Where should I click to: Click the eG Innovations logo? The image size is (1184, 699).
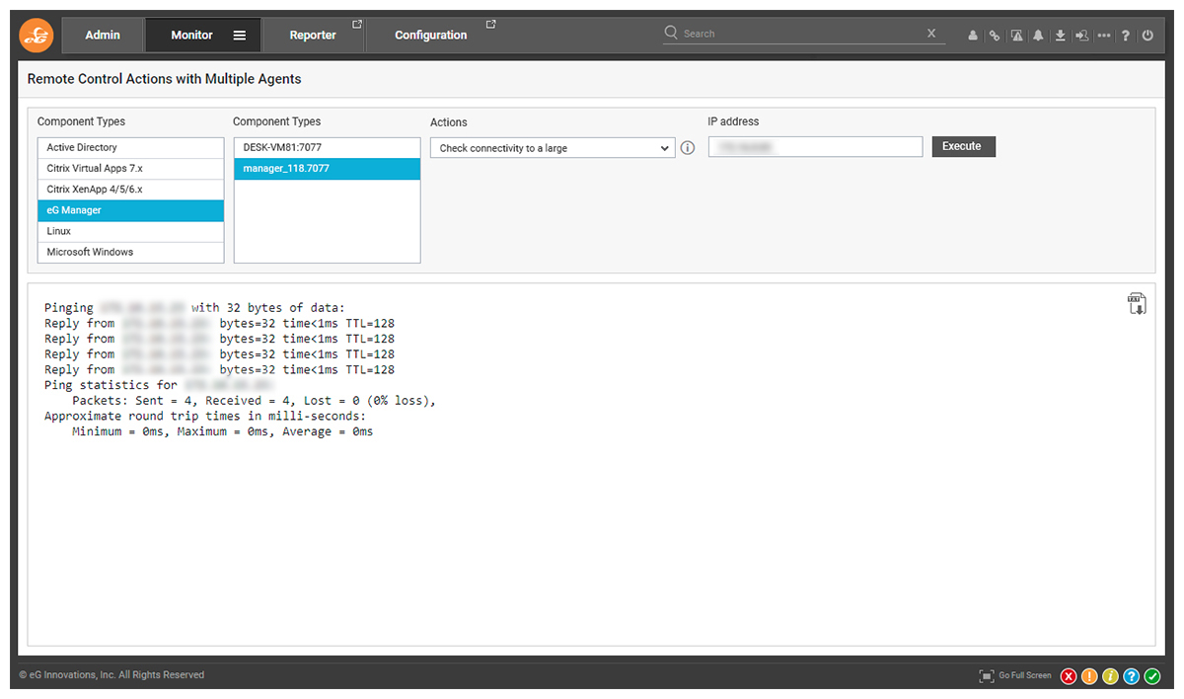point(36,36)
